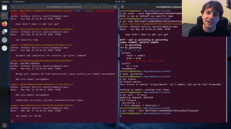Open the disc icon in the dock
Screen dimensions: 231x129
click(x=4, y=48)
